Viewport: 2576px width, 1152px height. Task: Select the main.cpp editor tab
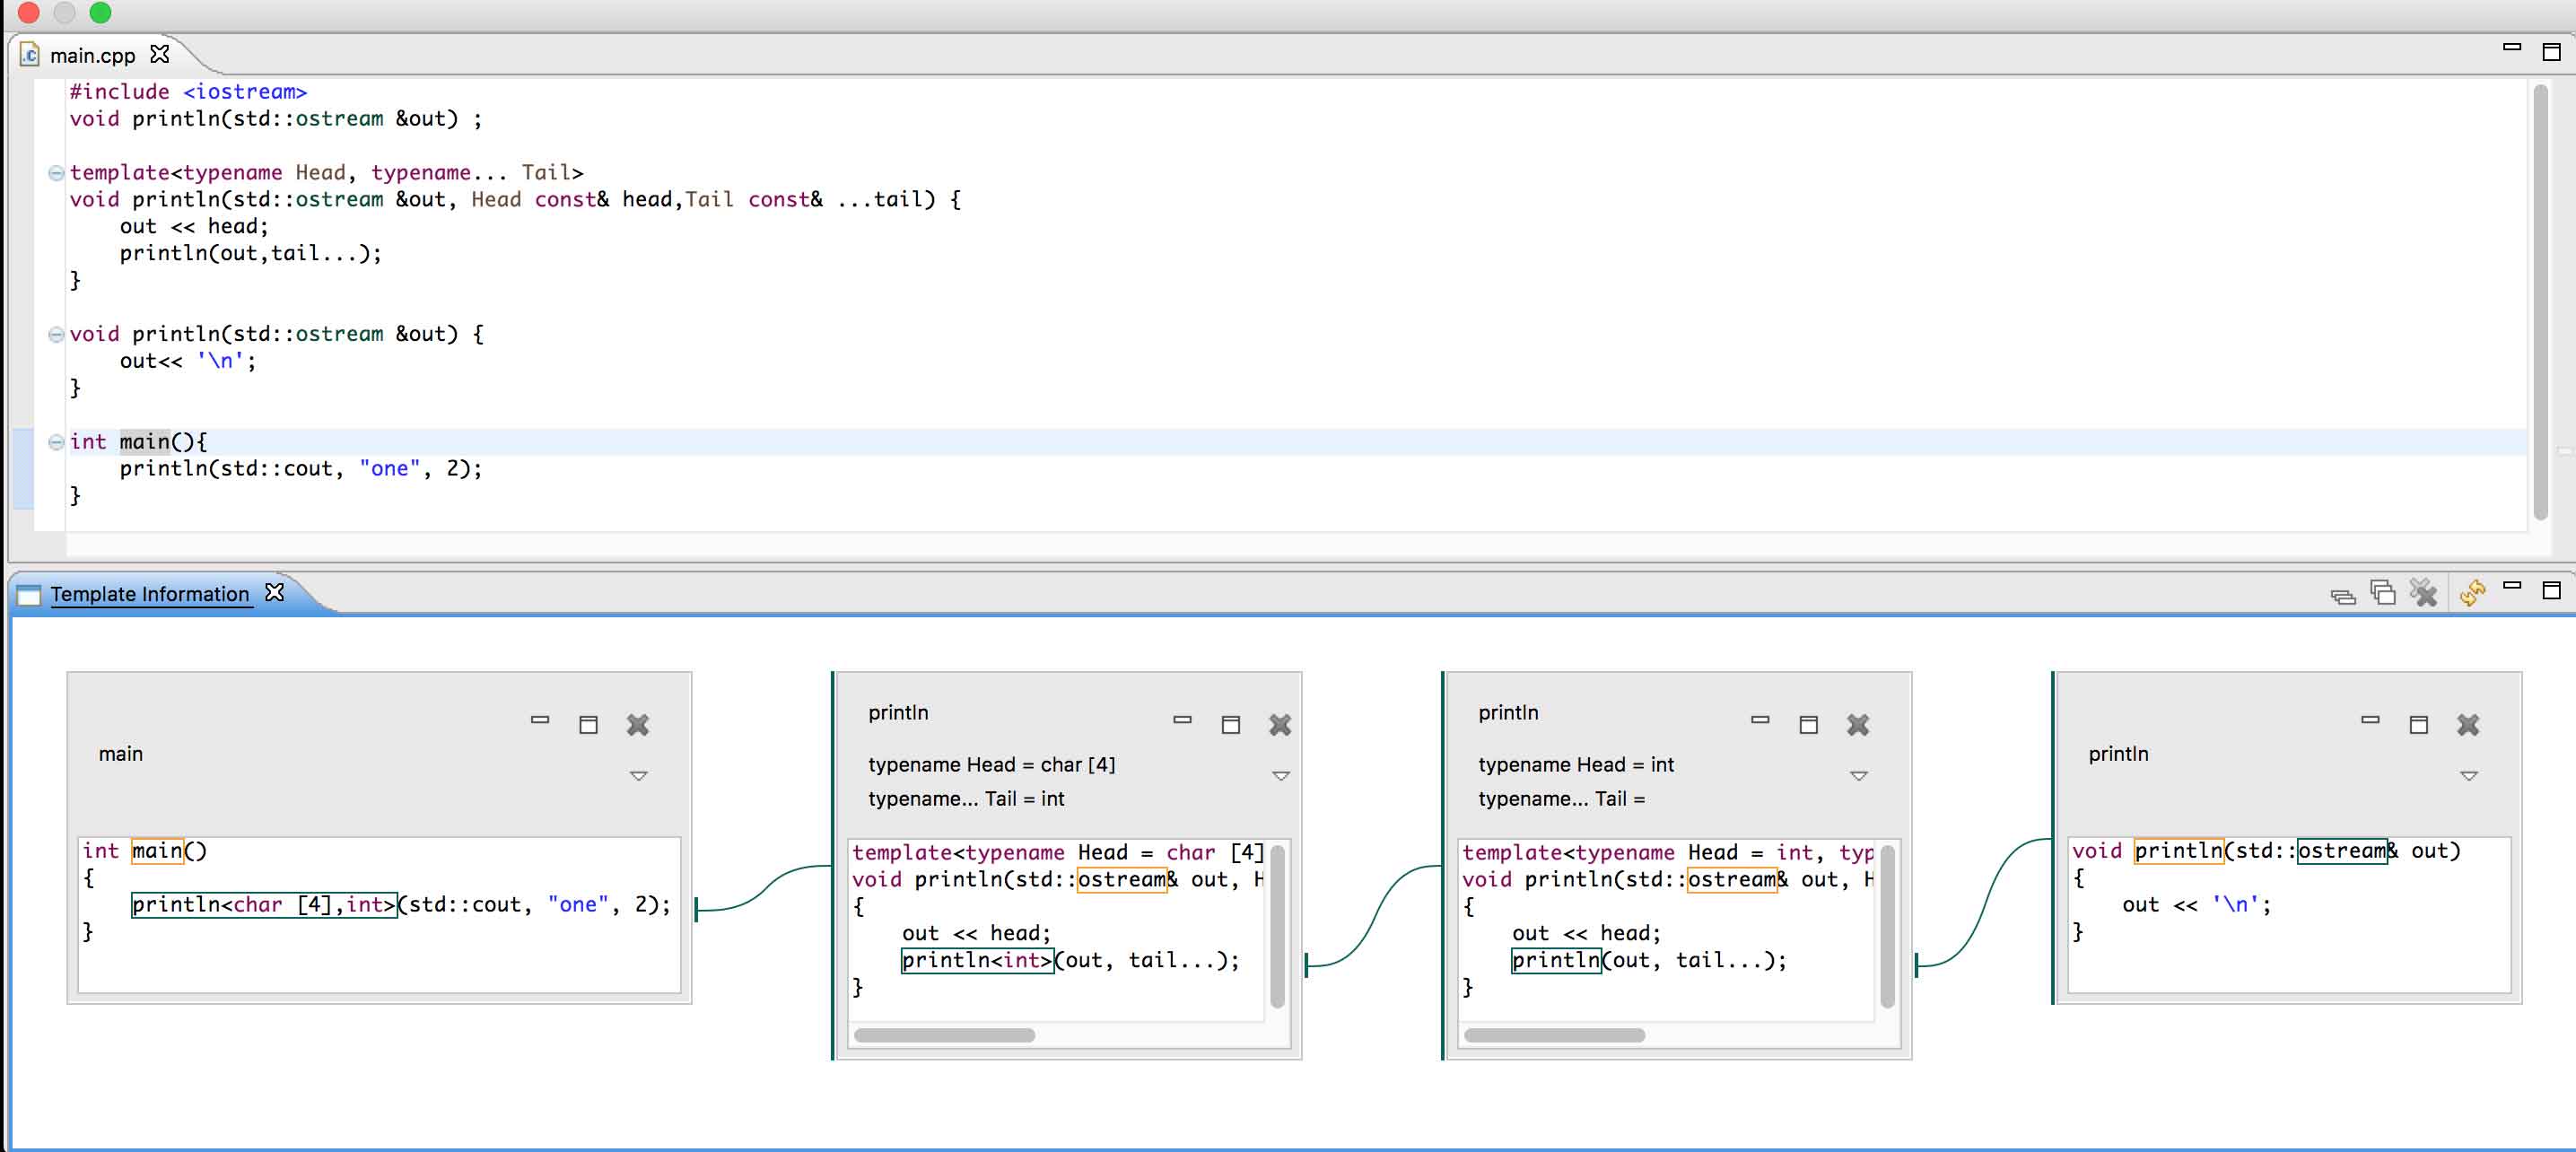[92, 56]
